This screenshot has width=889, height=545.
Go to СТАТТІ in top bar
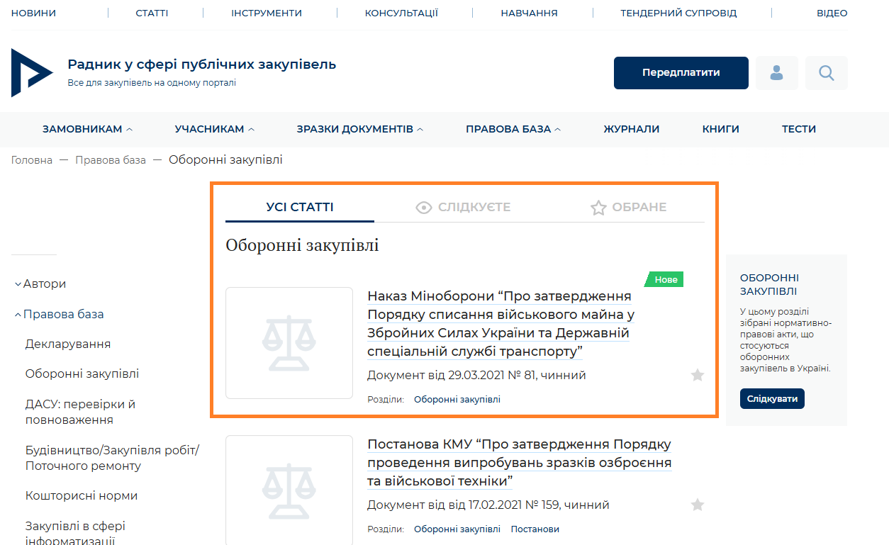(152, 13)
